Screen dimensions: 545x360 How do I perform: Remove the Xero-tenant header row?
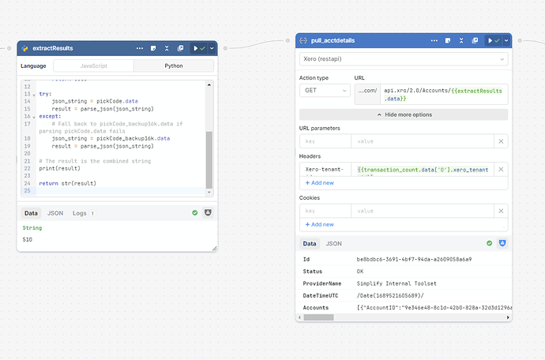(x=501, y=170)
